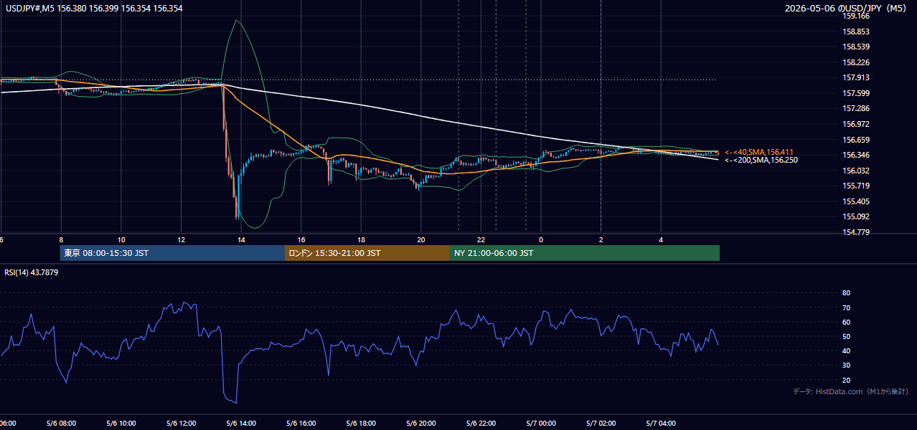Click hour tick '14' under the price chart
This screenshot has height=430, width=917.
(242, 239)
